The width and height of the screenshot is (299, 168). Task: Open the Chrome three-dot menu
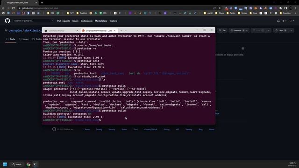296,8
